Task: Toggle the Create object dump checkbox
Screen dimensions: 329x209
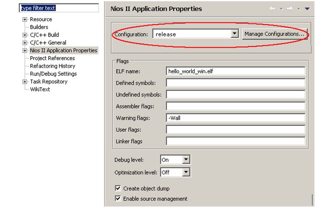Action: (118, 188)
